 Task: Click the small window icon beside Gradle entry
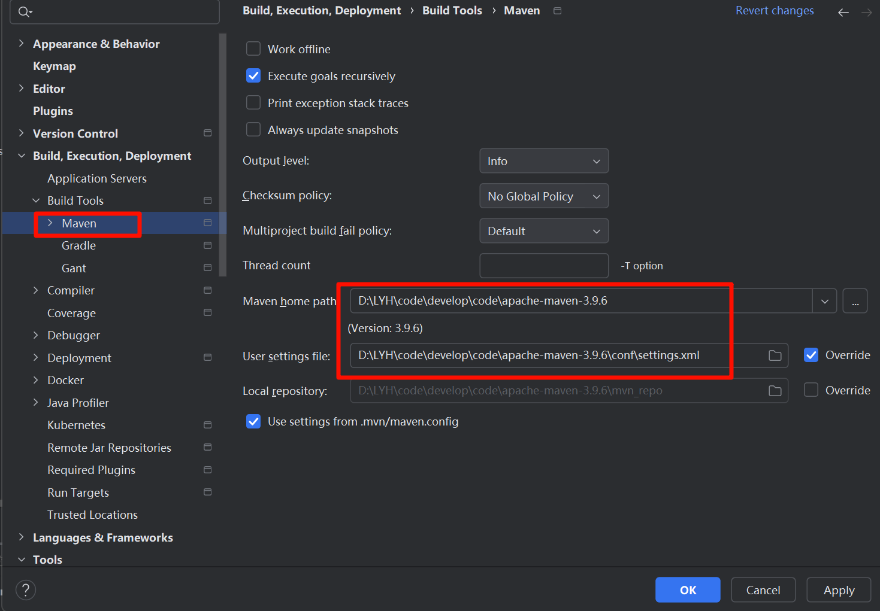tap(207, 245)
